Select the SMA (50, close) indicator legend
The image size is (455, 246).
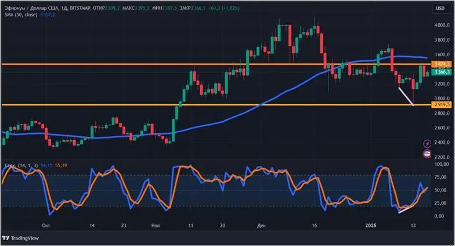[x=21, y=15]
